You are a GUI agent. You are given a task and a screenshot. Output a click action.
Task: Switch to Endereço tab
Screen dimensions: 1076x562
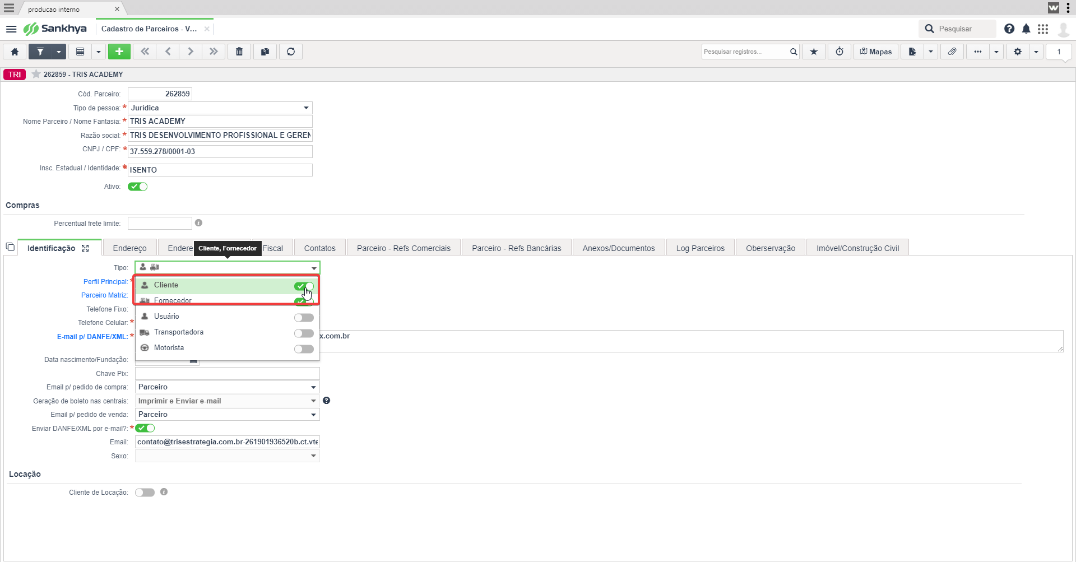click(129, 248)
